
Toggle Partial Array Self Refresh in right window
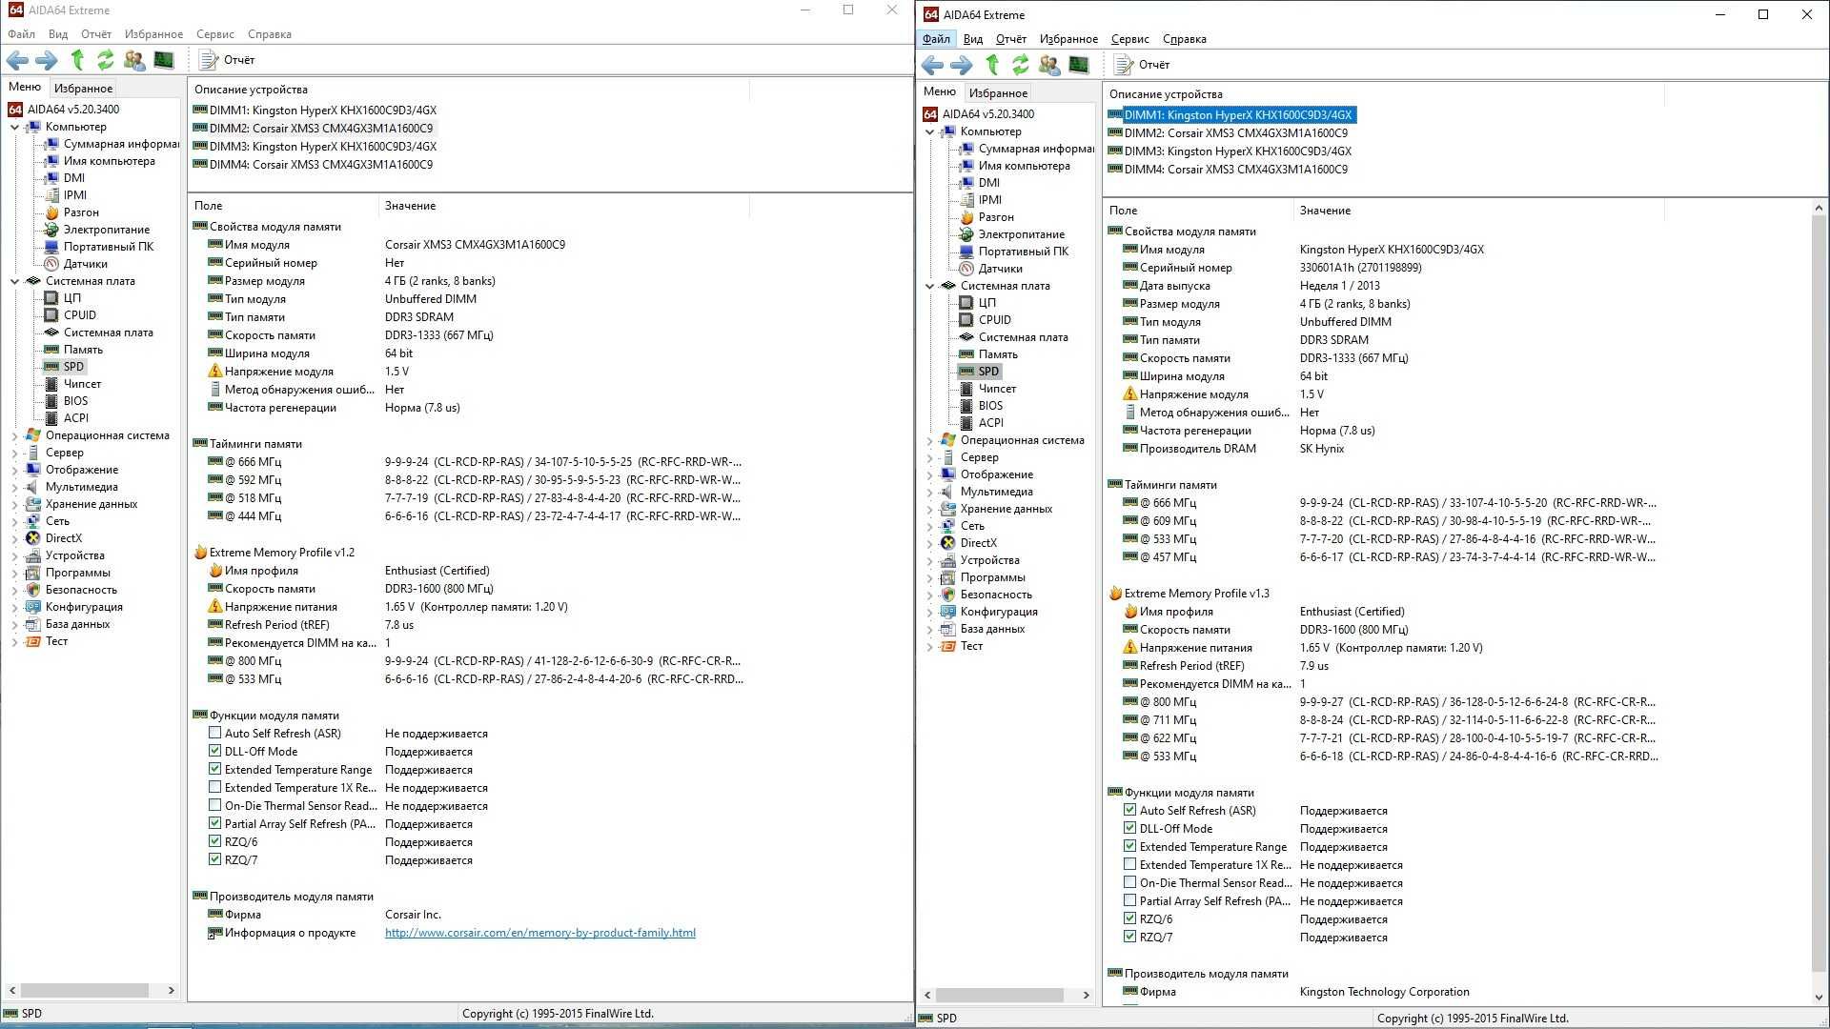[1130, 900]
